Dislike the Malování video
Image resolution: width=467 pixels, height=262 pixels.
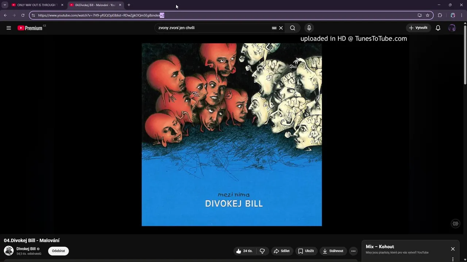coord(262,251)
